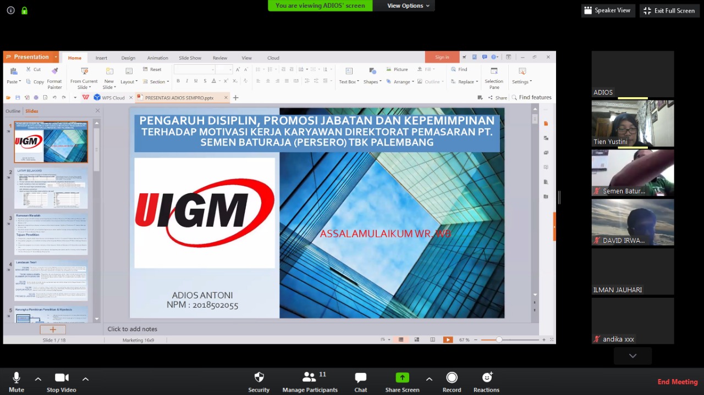Open audio options arrow beside Mute
This screenshot has height=395, width=704.
38,379
